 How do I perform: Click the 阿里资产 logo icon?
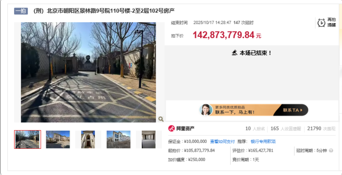(171, 128)
